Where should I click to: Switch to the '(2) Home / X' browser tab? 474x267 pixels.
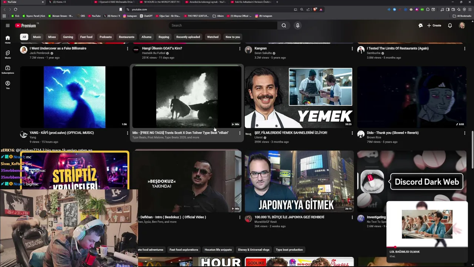click(x=69, y=2)
